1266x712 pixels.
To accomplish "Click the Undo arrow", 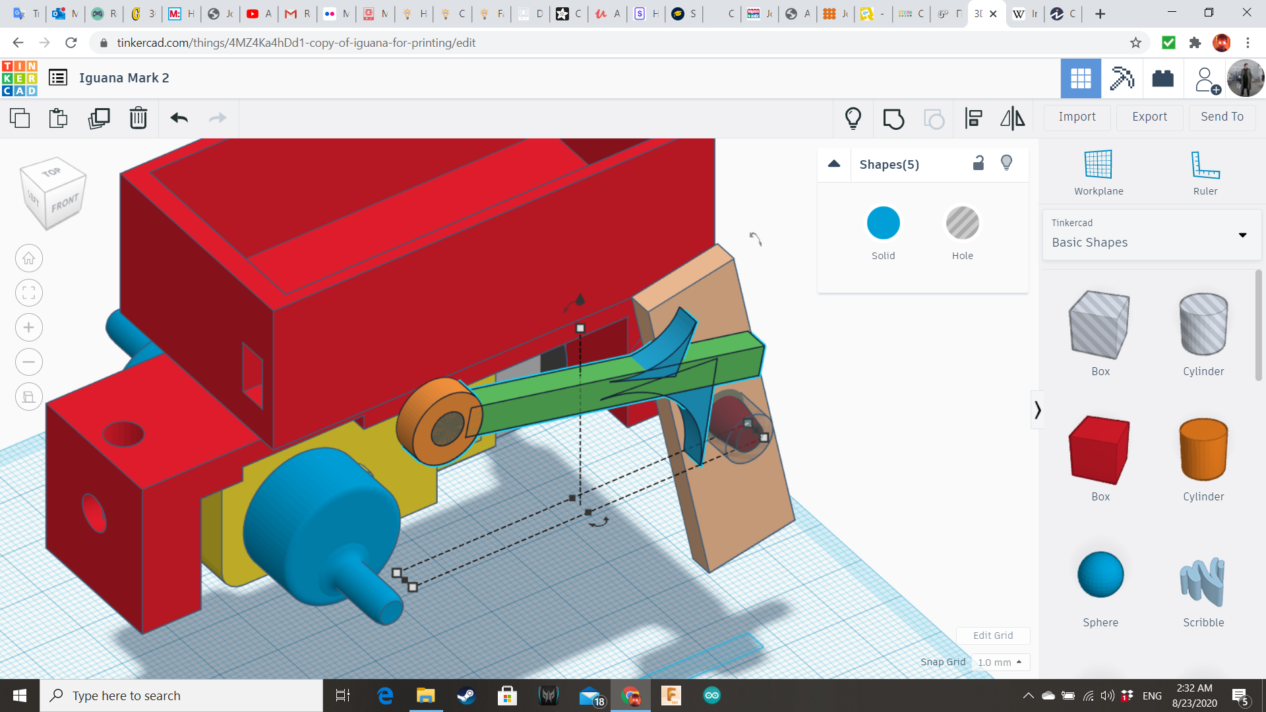I will tap(179, 119).
